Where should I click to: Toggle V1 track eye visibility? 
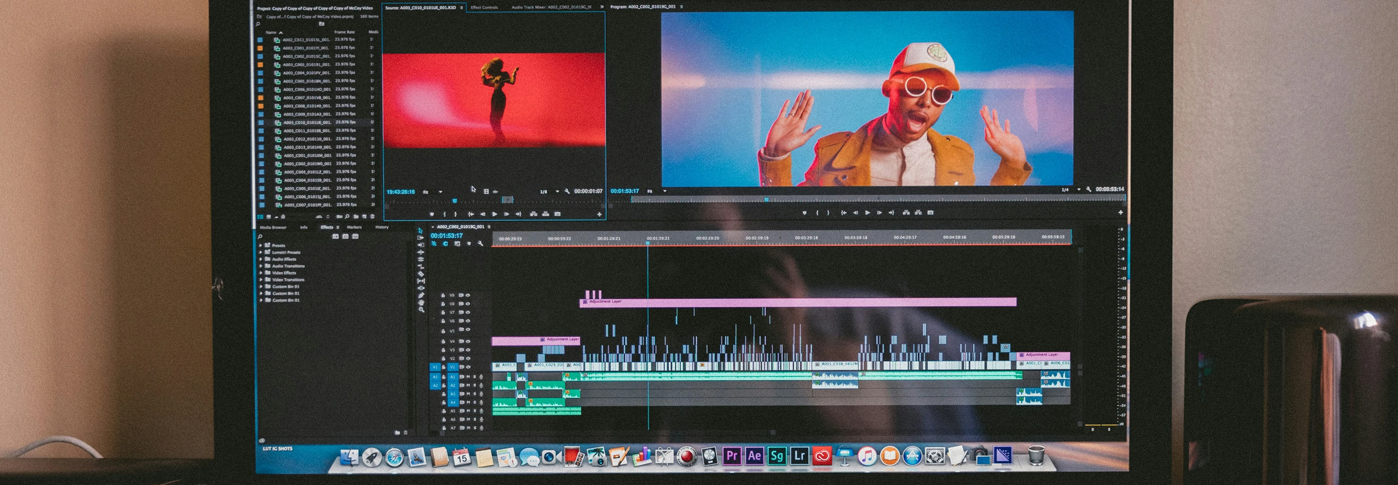468,367
